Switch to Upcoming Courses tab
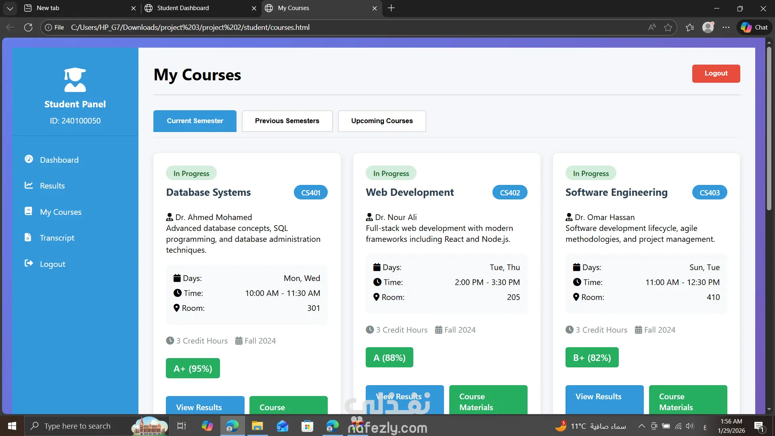Image resolution: width=775 pixels, height=436 pixels. [382, 121]
